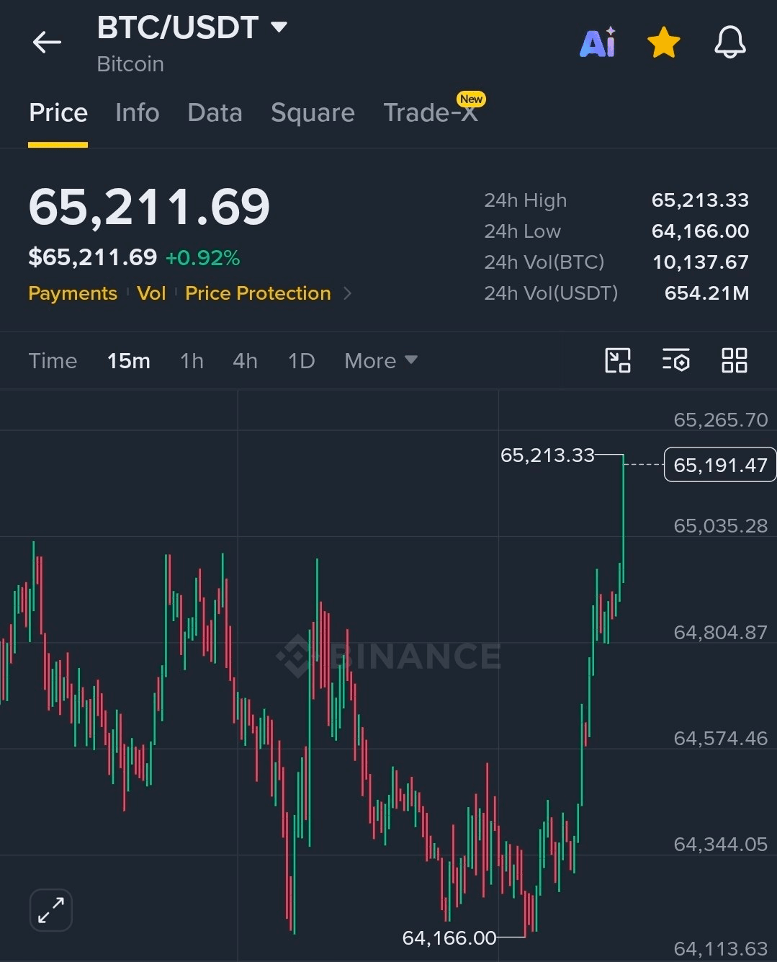The width and height of the screenshot is (777, 962).
Task: Open the Square tab
Action: 313,113
